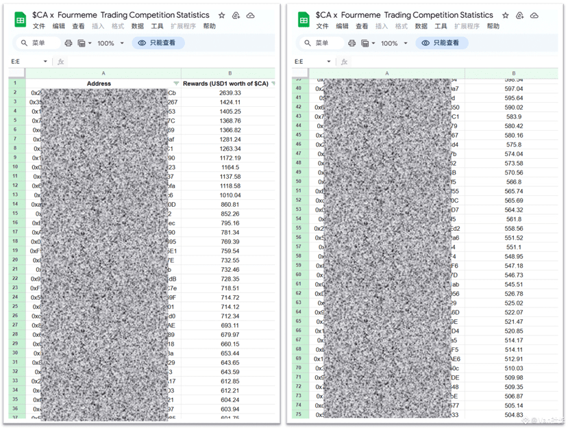Click document title in left window
This screenshot has width=568, height=428.
pyautogui.click(x=121, y=15)
